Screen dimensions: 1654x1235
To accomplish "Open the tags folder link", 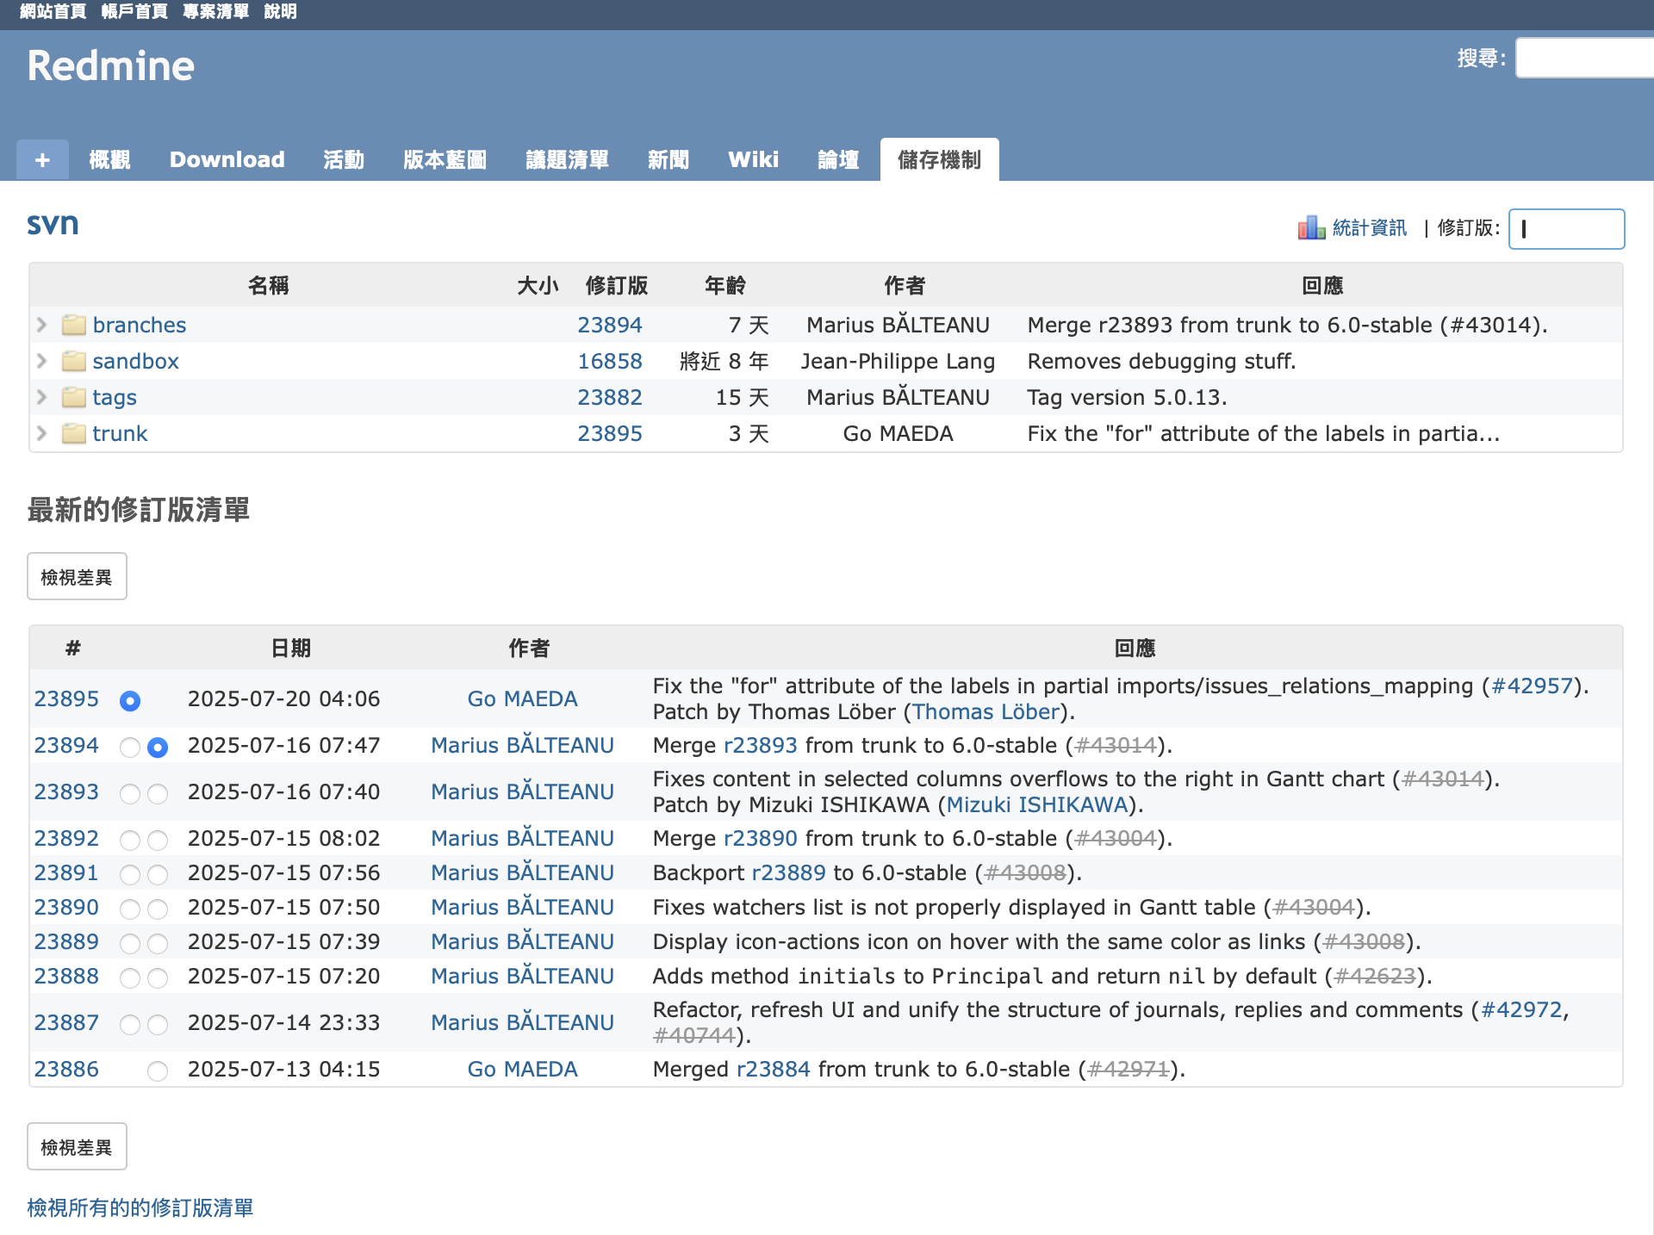I will [115, 397].
